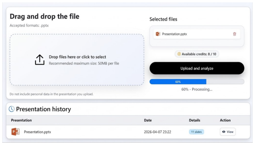Delete Presentation.pptx with the trash icon

pos(234,34)
